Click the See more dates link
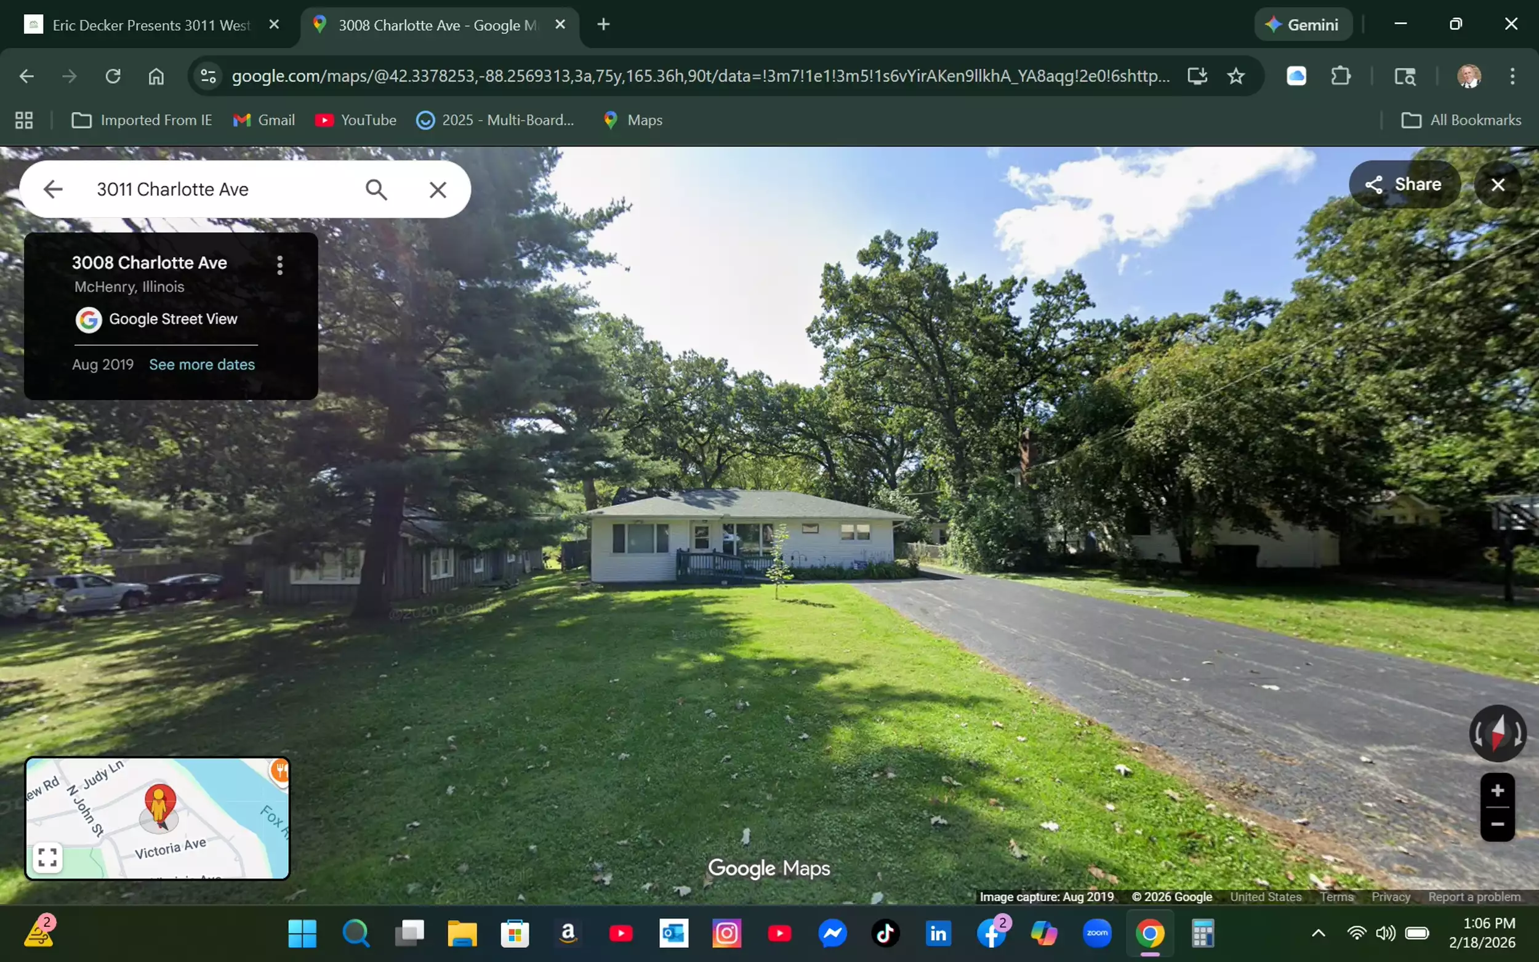 coord(202,364)
